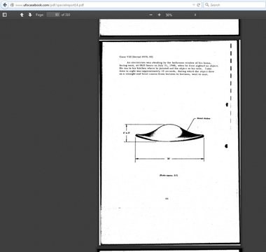Image resolution: width=266 pixels, height=252 pixels.
Task: Click the page number input box
Action: (x=53, y=15)
